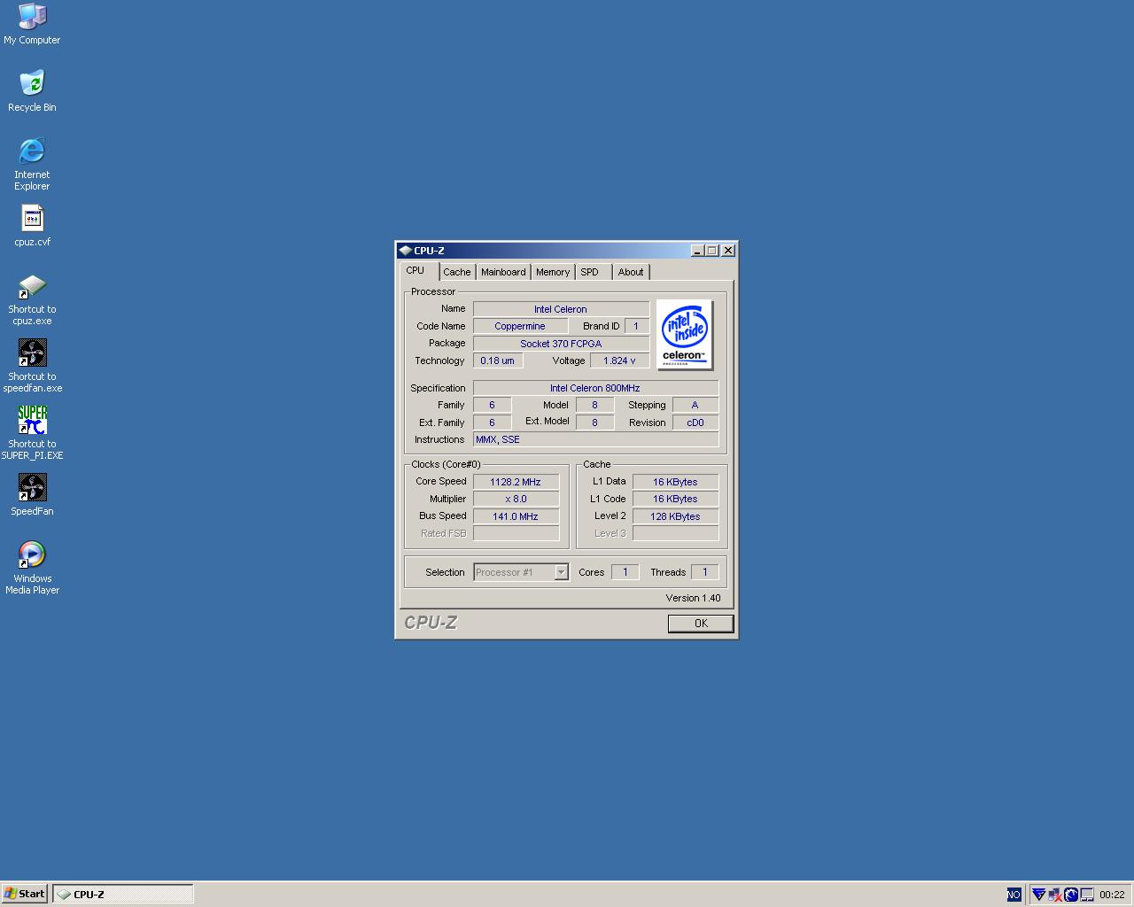Image resolution: width=1134 pixels, height=907 pixels.
Task: Click the taskbar clock showing 00:22
Action: coord(1112,895)
